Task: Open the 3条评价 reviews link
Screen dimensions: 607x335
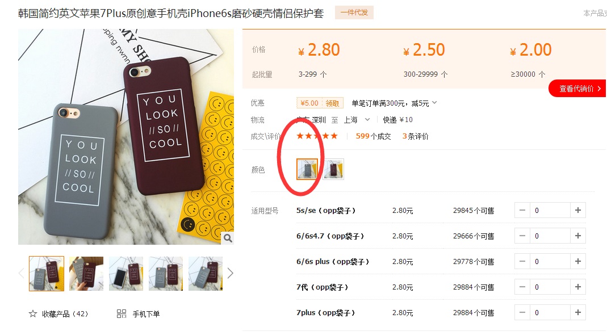Action: 416,136
